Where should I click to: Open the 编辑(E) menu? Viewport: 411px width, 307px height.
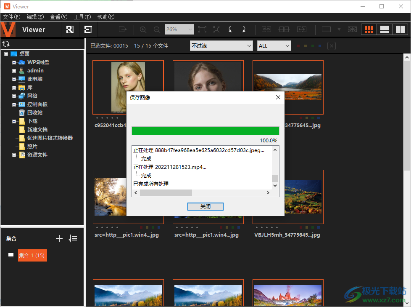[35, 17]
